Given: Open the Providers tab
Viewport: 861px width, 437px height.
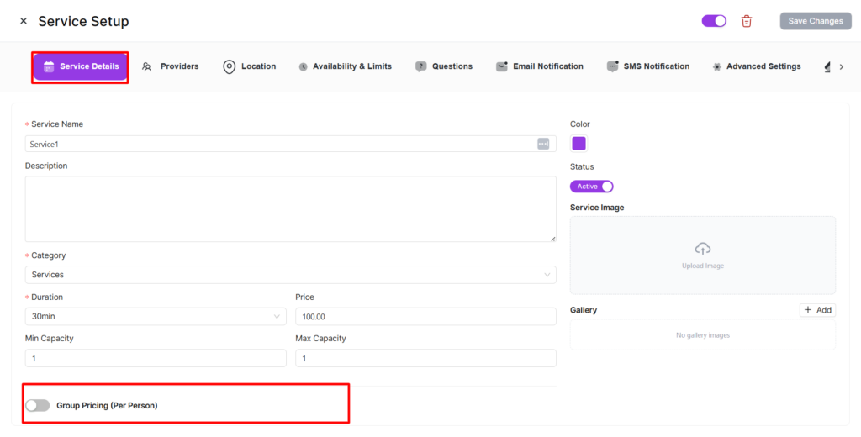Looking at the screenshot, I should pos(171,66).
